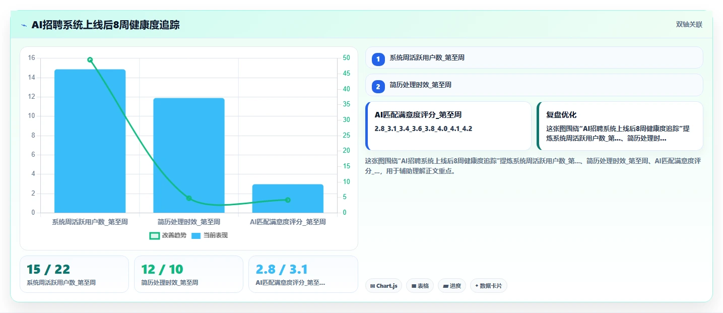Open list row 简历处理时效_第至周

click(x=534, y=85)
